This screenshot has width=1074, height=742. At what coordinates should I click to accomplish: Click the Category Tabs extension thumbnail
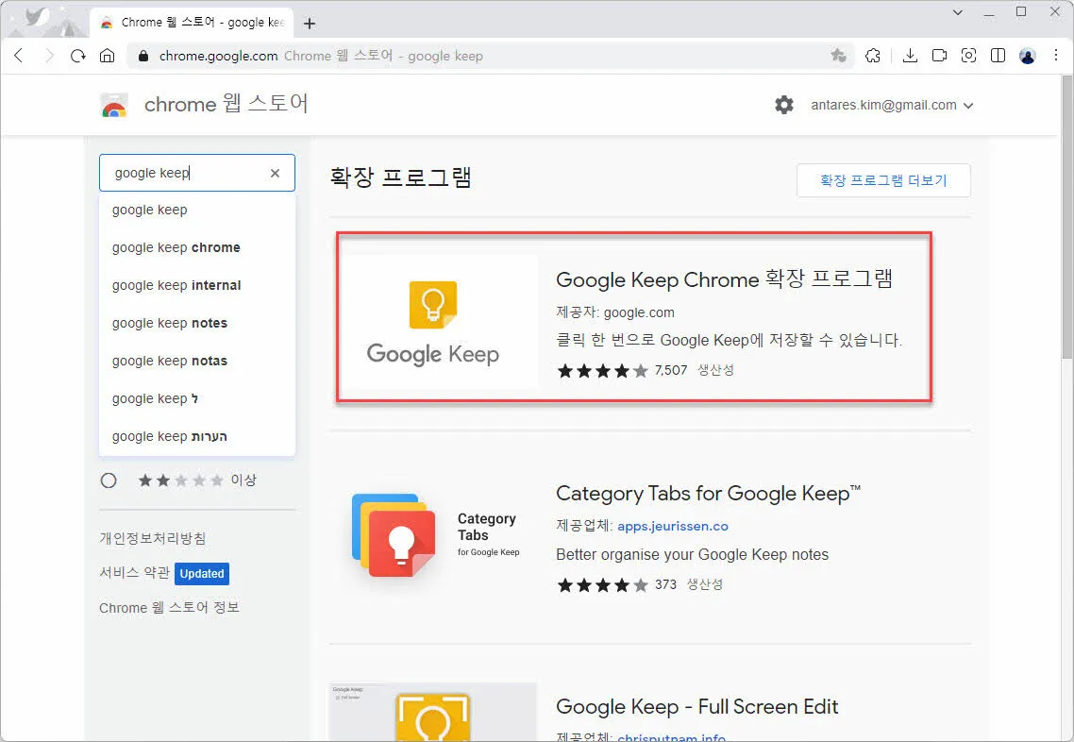click(x=433, y=536)
